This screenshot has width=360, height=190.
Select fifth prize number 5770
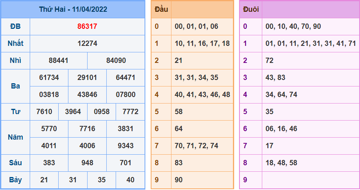coord(49,129)
